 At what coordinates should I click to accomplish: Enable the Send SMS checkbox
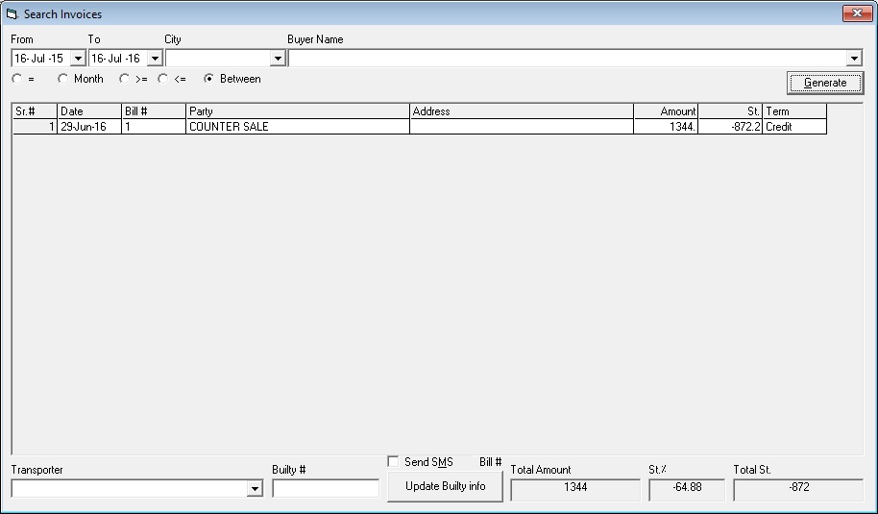pos(393,462)
